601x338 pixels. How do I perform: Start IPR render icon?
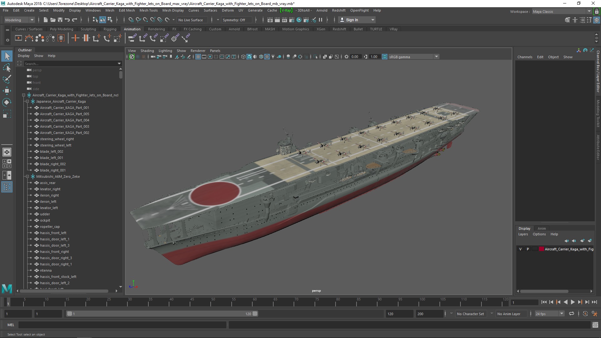(284, 20)
